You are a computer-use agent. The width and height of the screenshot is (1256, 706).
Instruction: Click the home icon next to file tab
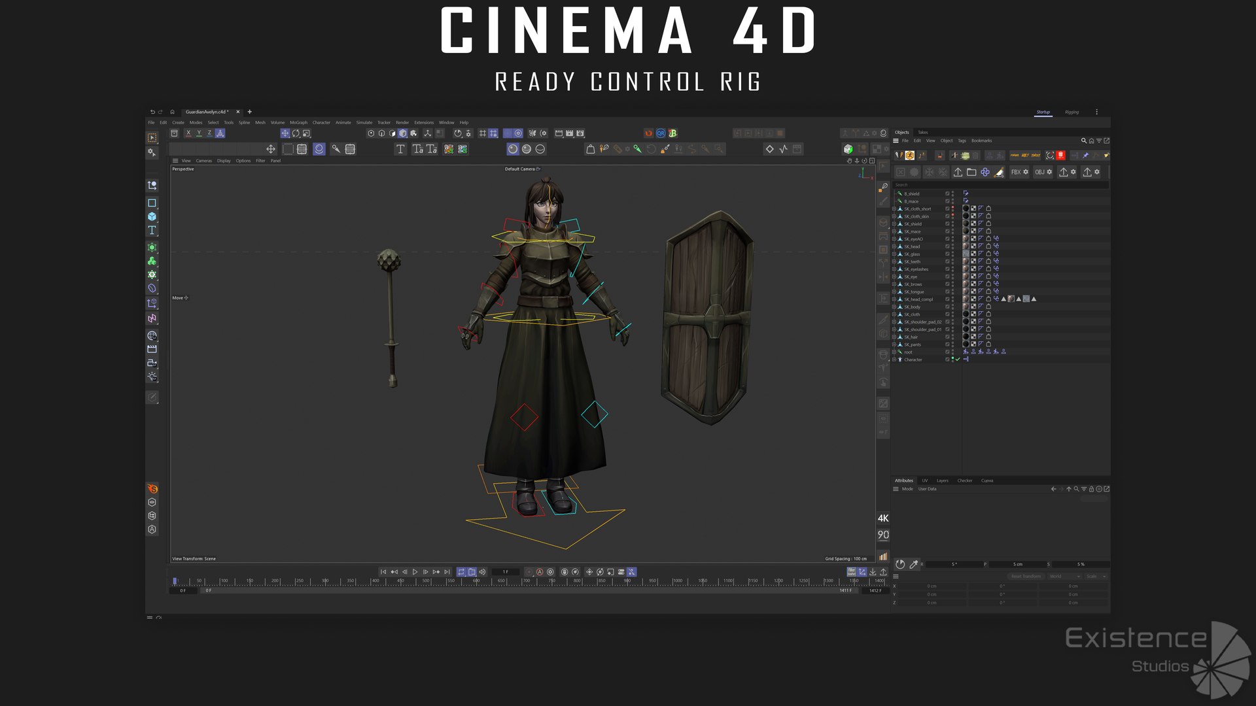[x=172, y=112]
